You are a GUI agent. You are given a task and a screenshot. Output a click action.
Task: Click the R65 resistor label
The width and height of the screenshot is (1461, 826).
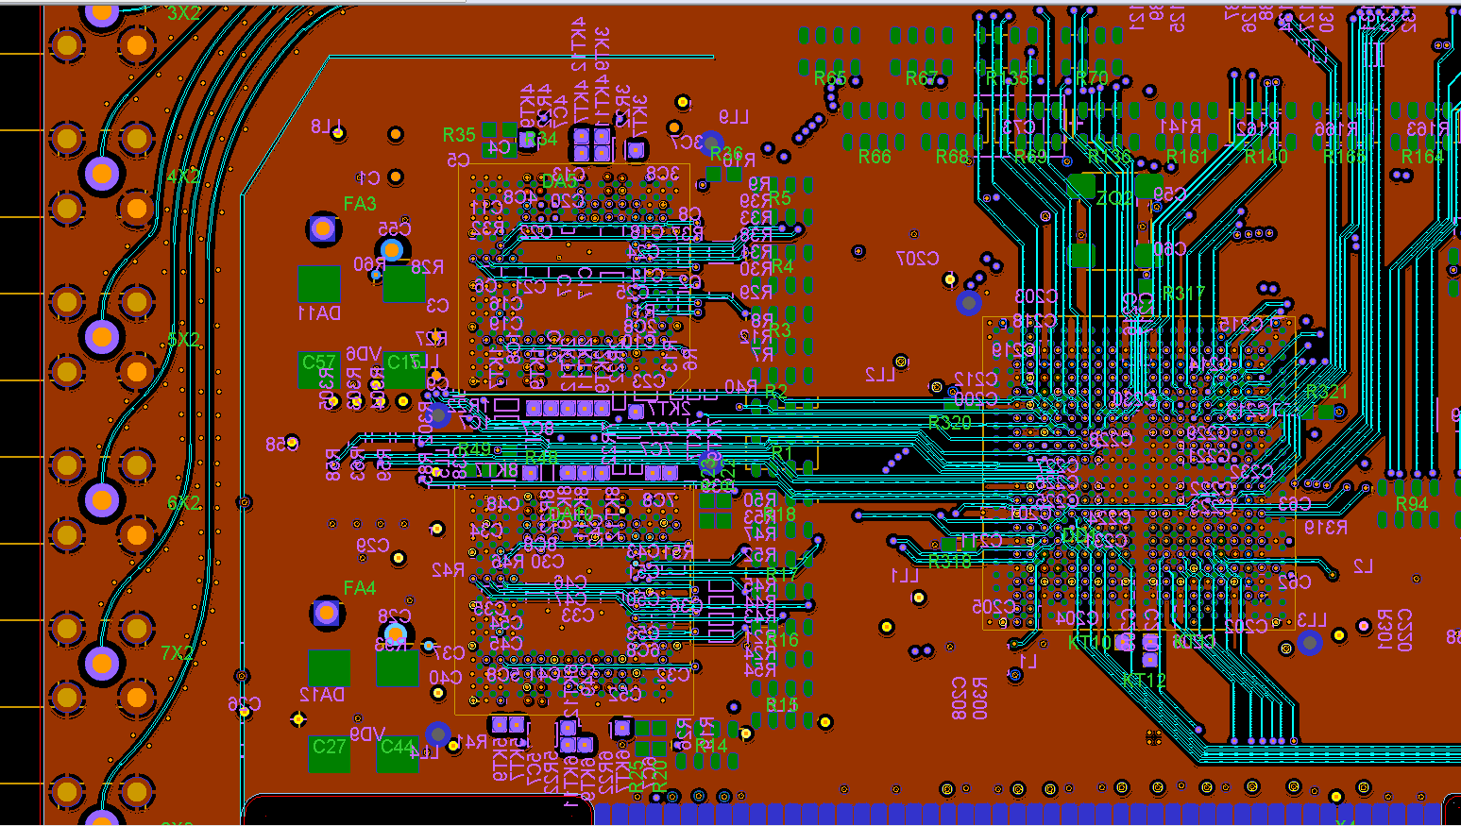pos(830,78)
